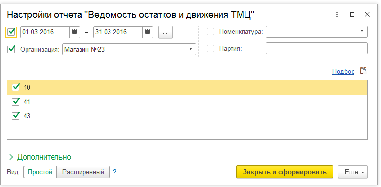Maximize the settings dialog window
The width and height of the screenshot is (381, 187).
click(x=352, y=15)
